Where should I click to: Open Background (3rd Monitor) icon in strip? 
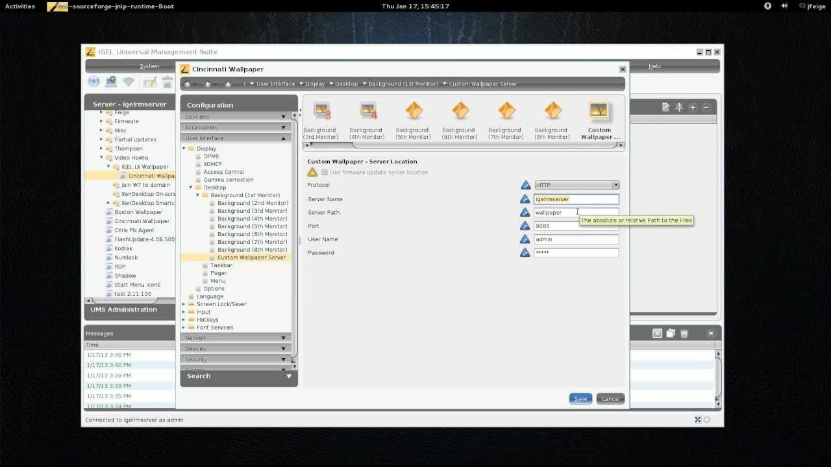321,112
